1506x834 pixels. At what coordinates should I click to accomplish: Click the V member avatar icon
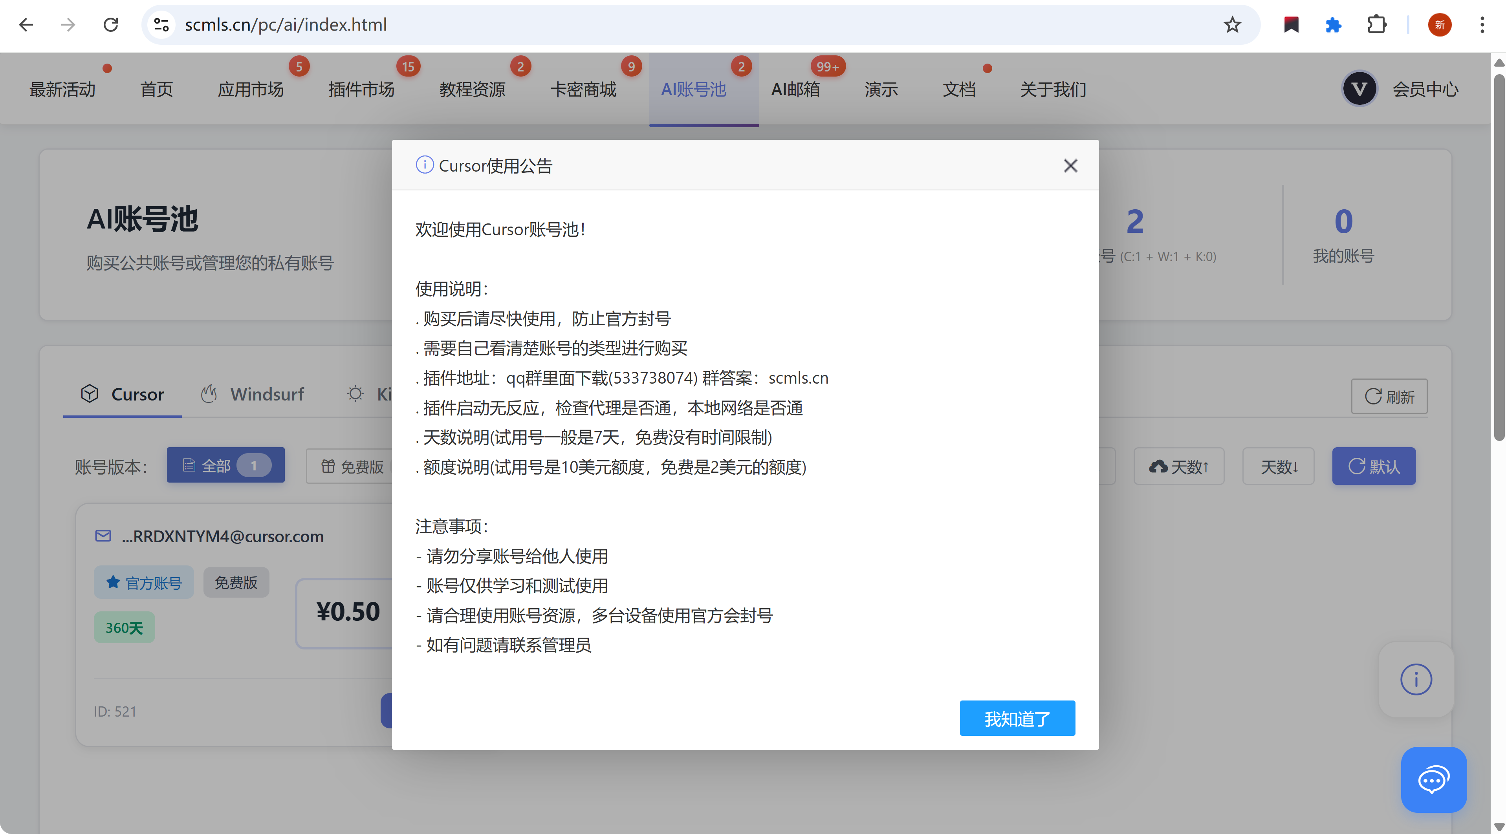[1359, 89]
